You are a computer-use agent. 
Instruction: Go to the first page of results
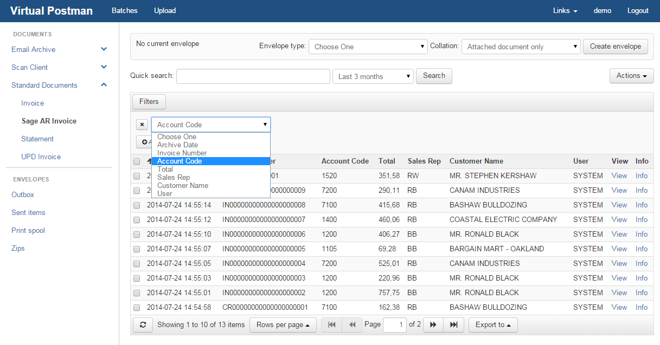point(331,325)
